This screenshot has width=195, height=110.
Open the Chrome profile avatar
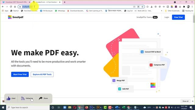(188, 7)
